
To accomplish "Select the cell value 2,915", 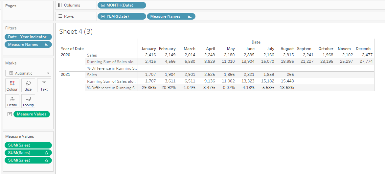I will pyautogui.click(x=288, y=55).
